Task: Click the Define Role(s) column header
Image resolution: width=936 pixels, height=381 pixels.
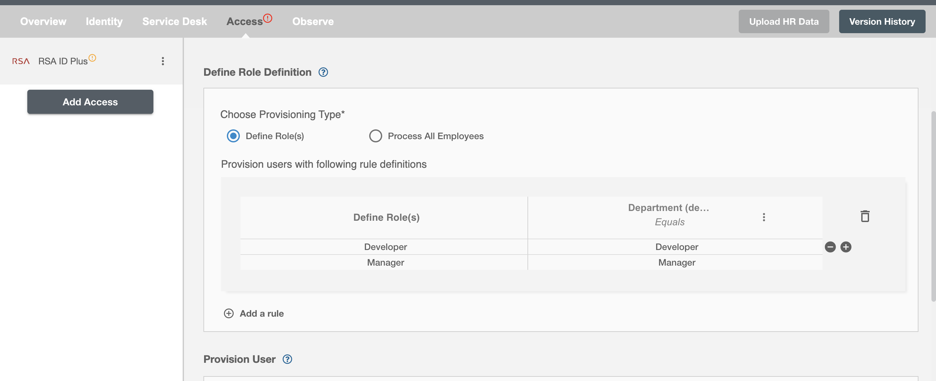Action: pyautogui.click(x=384, y=217)
